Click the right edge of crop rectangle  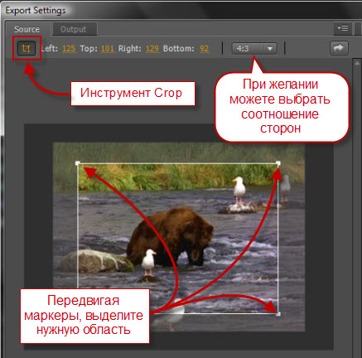[278, 239]
